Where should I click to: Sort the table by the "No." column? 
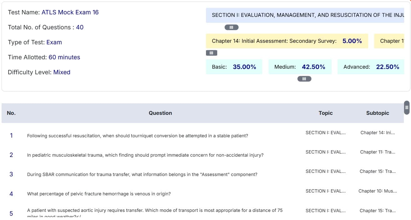11,113
